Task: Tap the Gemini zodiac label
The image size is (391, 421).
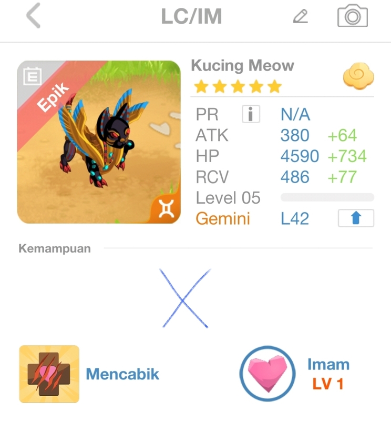Action: tap(223, 218)
